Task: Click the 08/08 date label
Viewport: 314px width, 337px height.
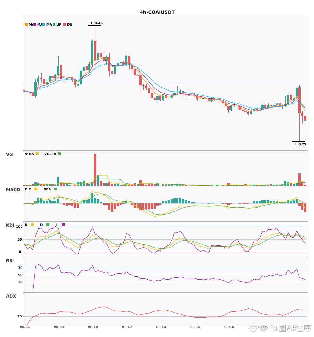Action: coord(59,327)
